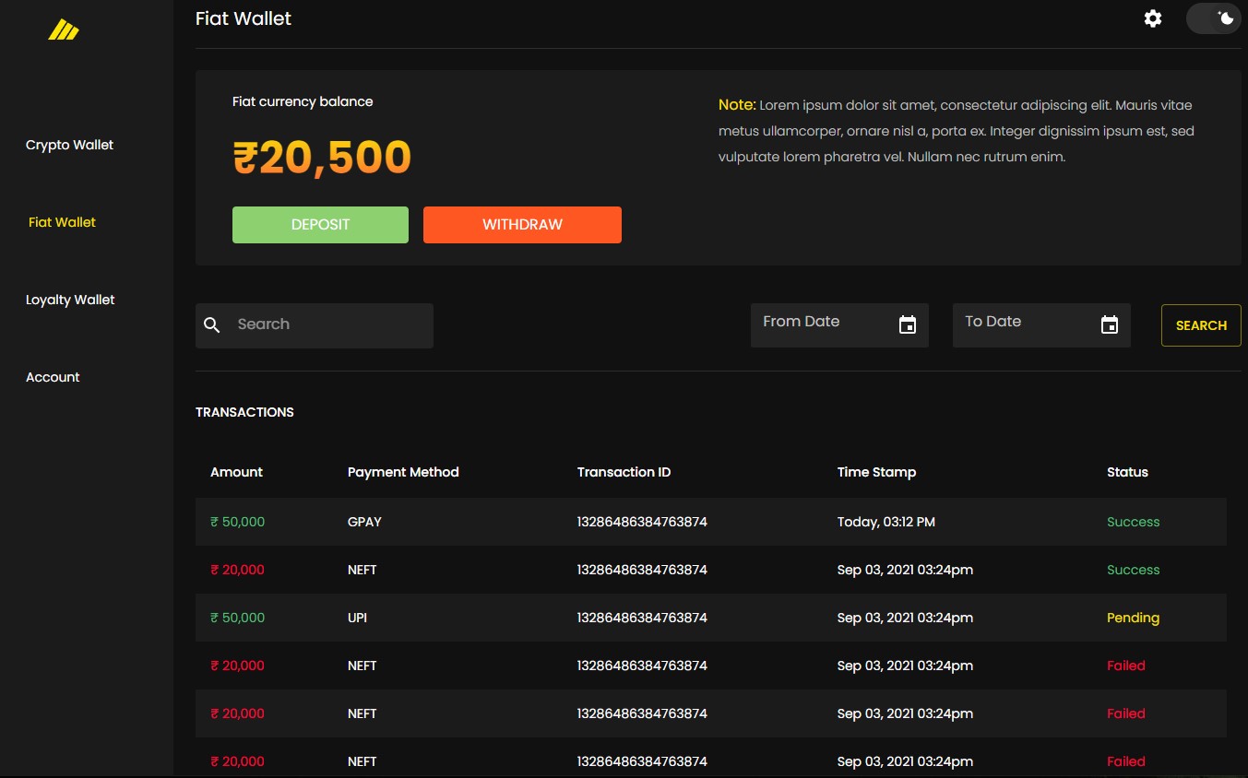Select Fiat Wallet in the sidebar
Viewport: 1248px width, 778px height.
(x=63, y=222)
